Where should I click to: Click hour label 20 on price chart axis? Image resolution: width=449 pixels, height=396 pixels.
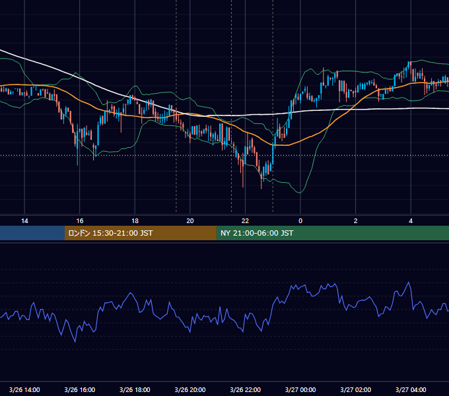click(190, 221)
